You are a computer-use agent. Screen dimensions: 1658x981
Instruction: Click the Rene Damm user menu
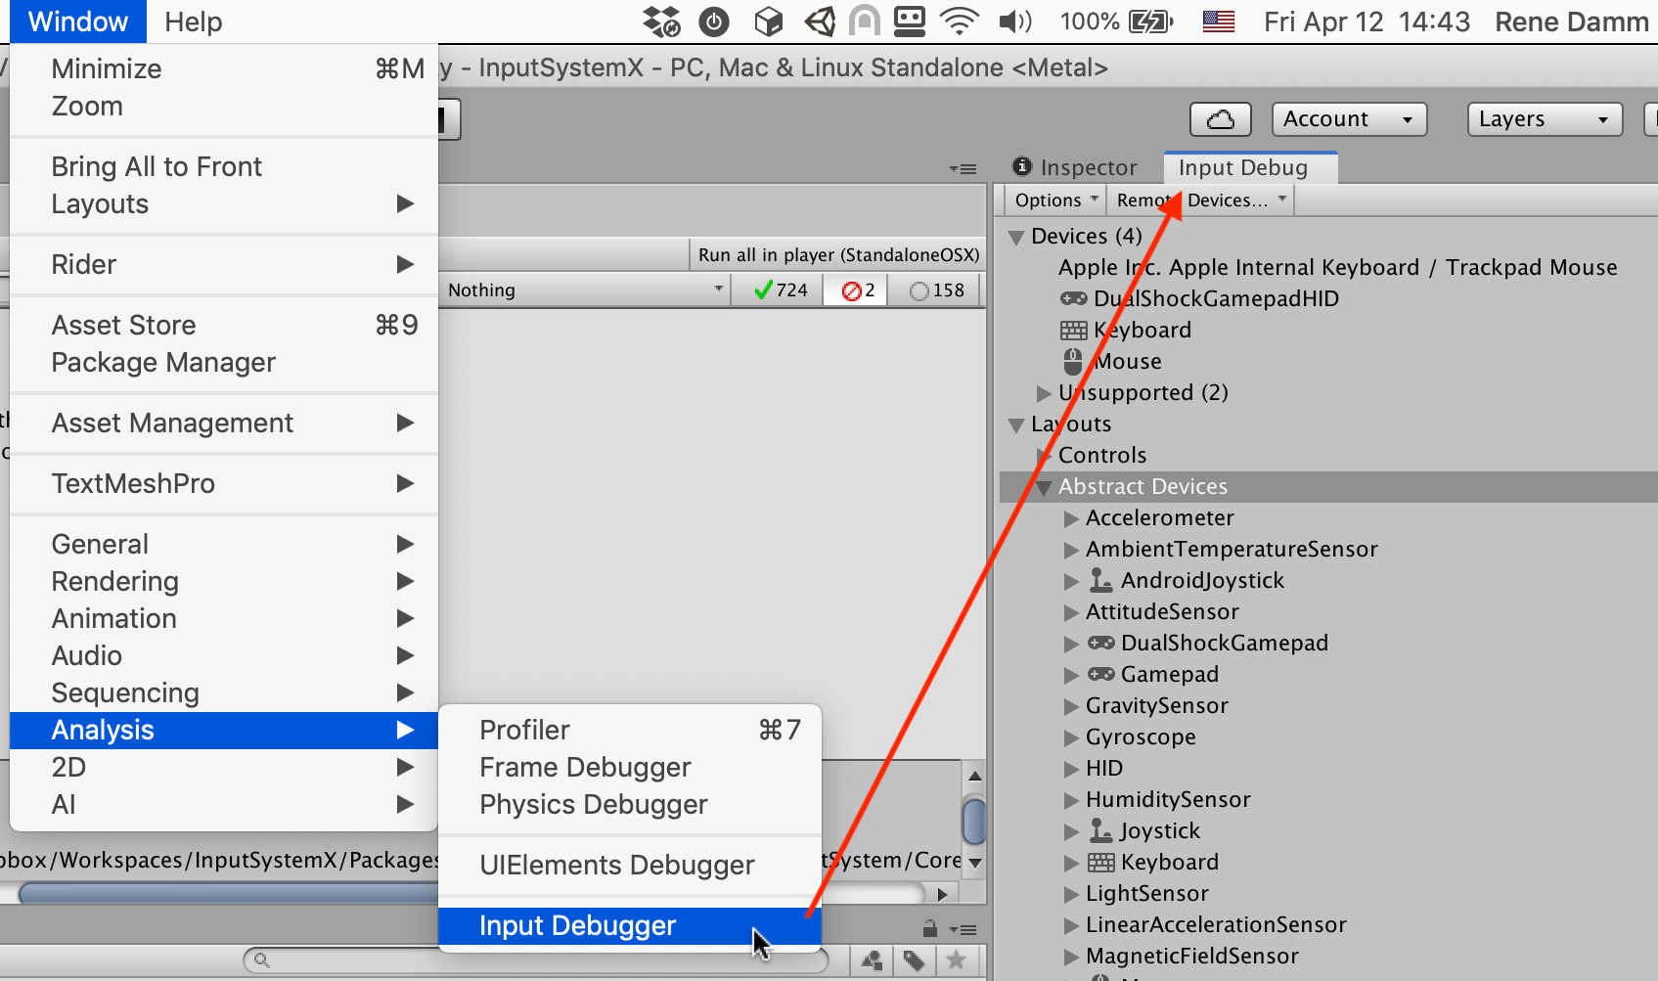click(x=1571, y=22)
